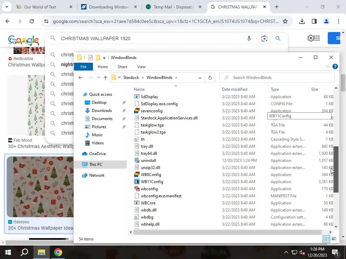The width and height of the screenshot is (346, 259).
Task: Sort files by Type column
Action: pyautogui.click(x=275, y=89)
